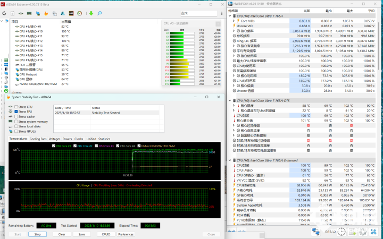Focus the search field in AIDA64 toolbar
The image size is (383, 239).
point(199,12)
